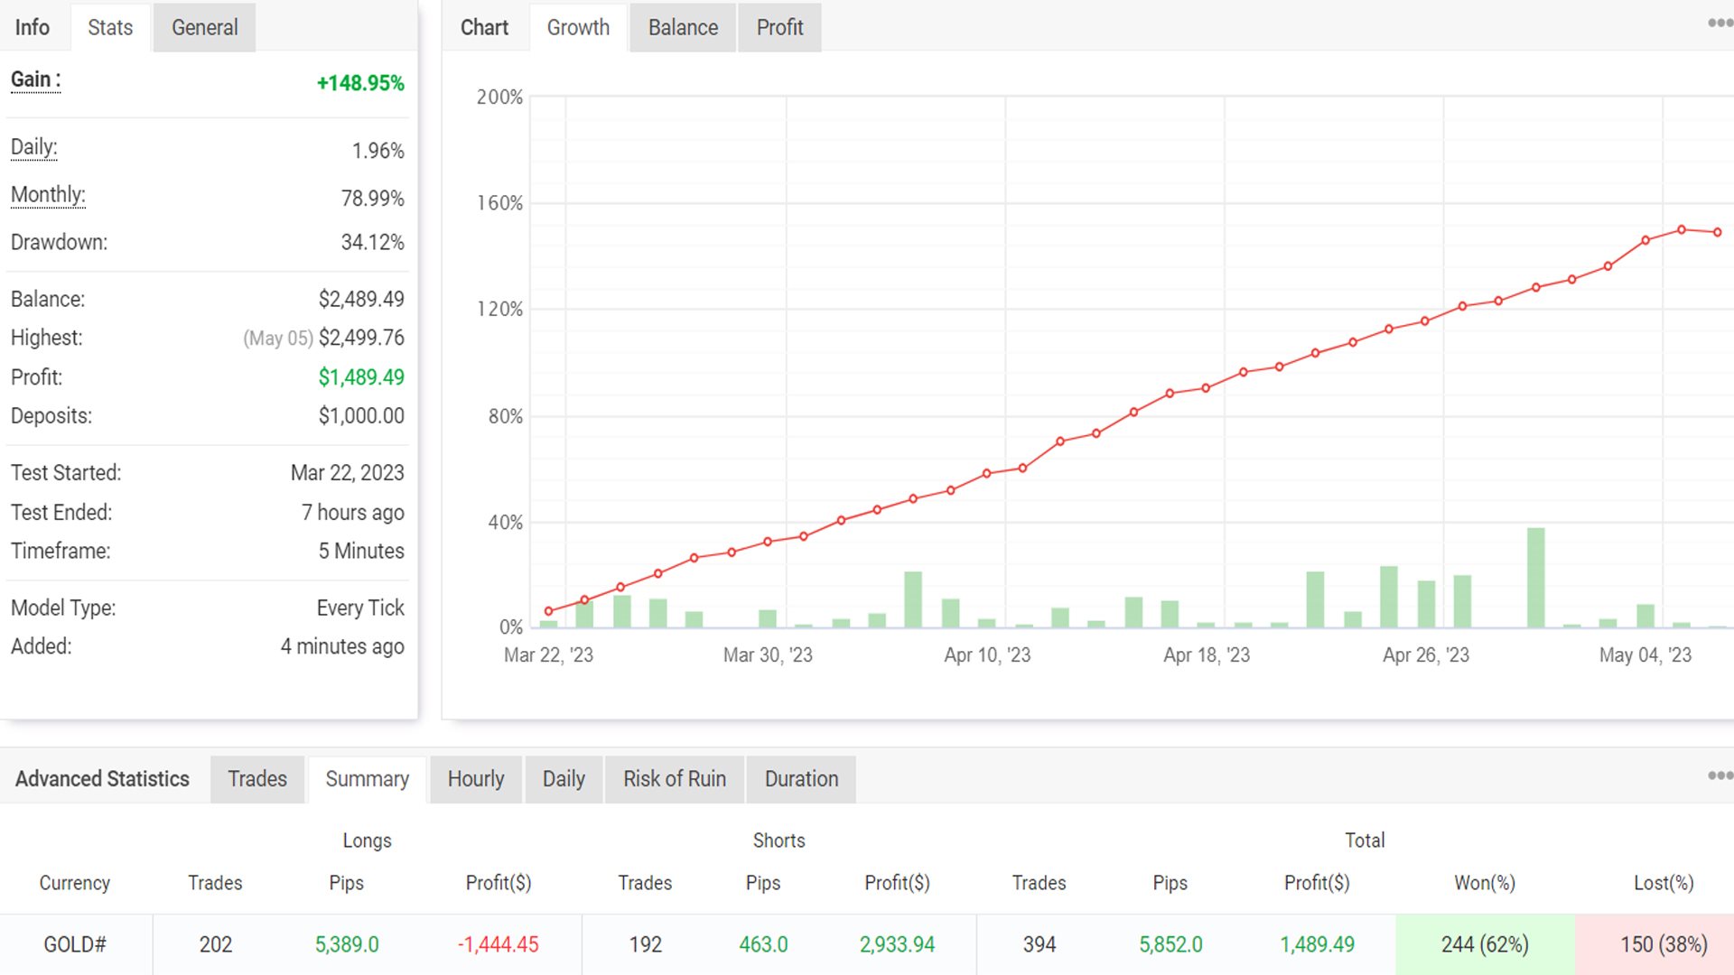
Task: Click the 1.96% daily value
Action: point(378,151)
